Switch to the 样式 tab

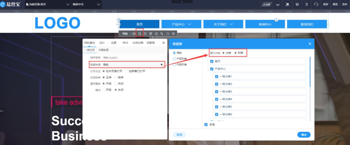click(125, 43)
